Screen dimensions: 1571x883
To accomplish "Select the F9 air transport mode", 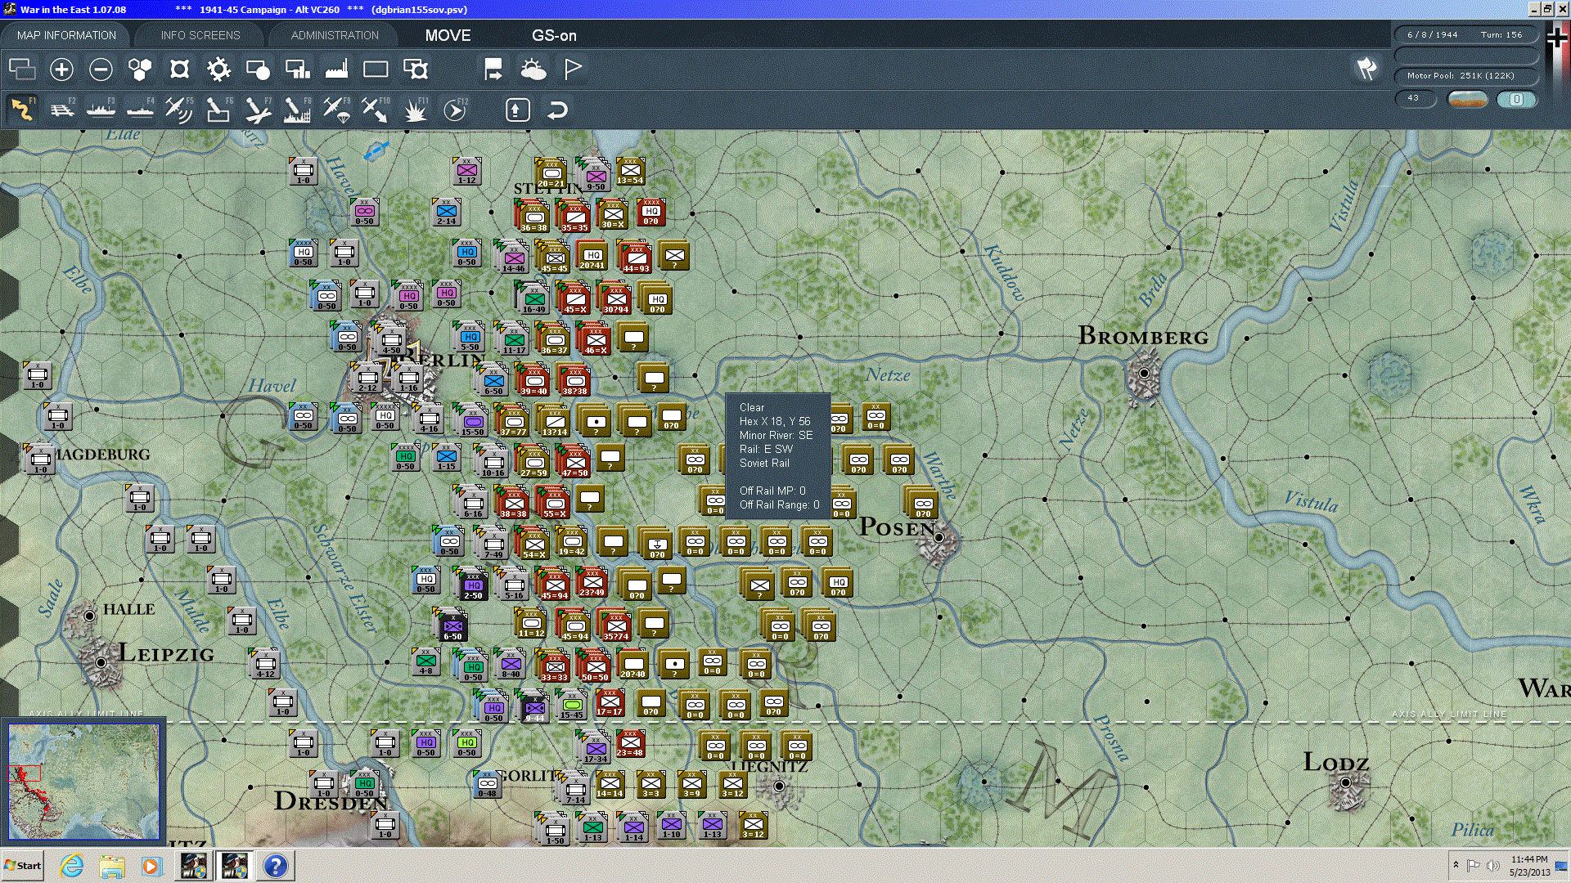I will [336, 110].
